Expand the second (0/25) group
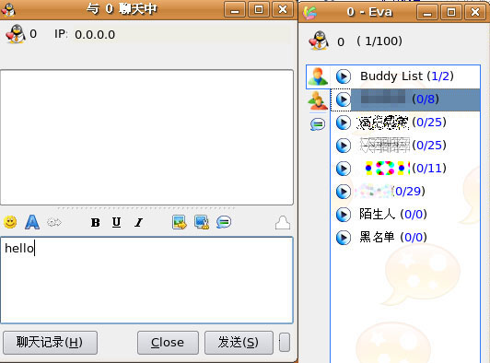Screen dimensions: 490x363 point(344,146)
